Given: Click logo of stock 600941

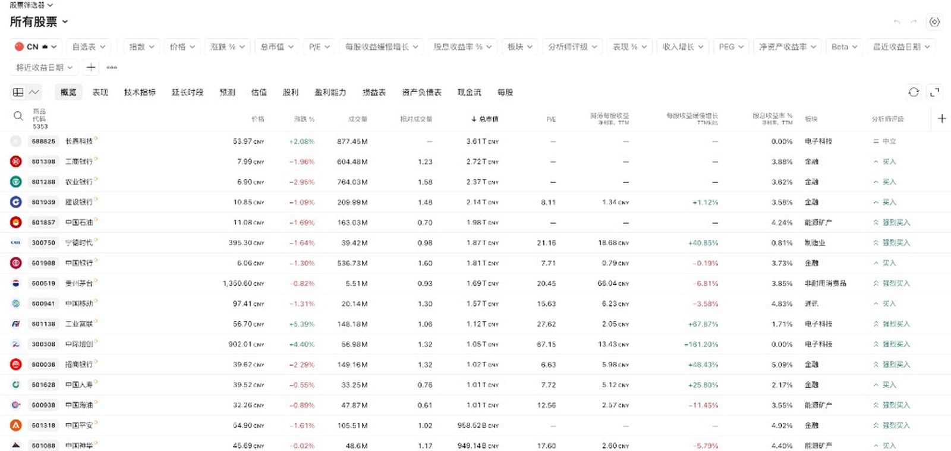Looking at the screenshot, I should 16,304.
